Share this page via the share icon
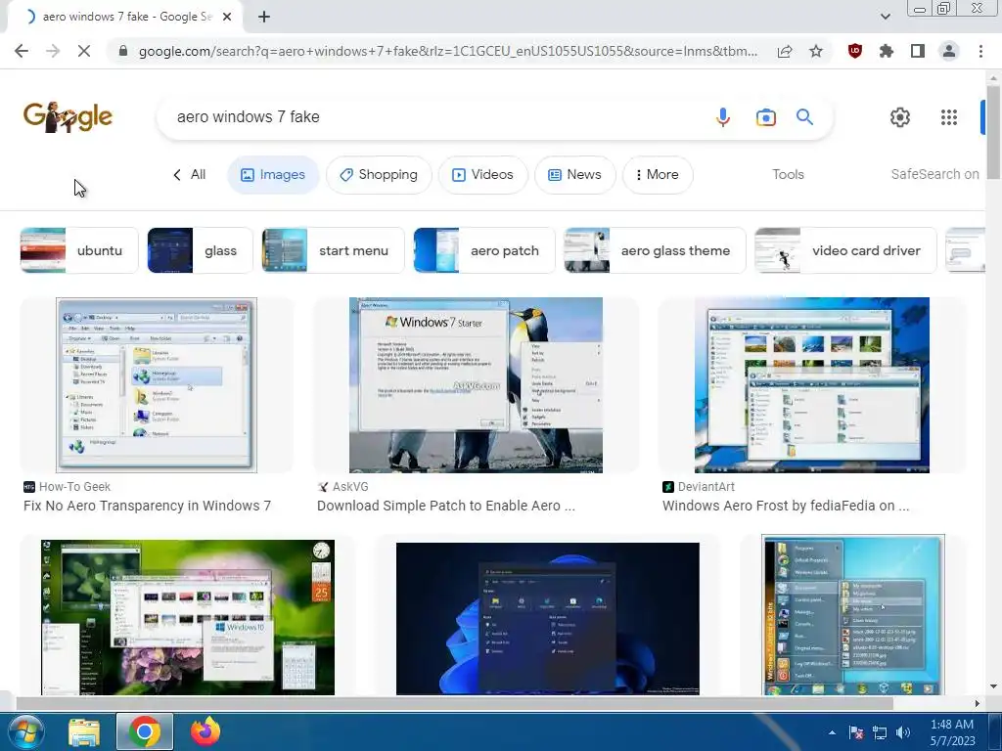 pyautogui.click(x=785, y=51)
